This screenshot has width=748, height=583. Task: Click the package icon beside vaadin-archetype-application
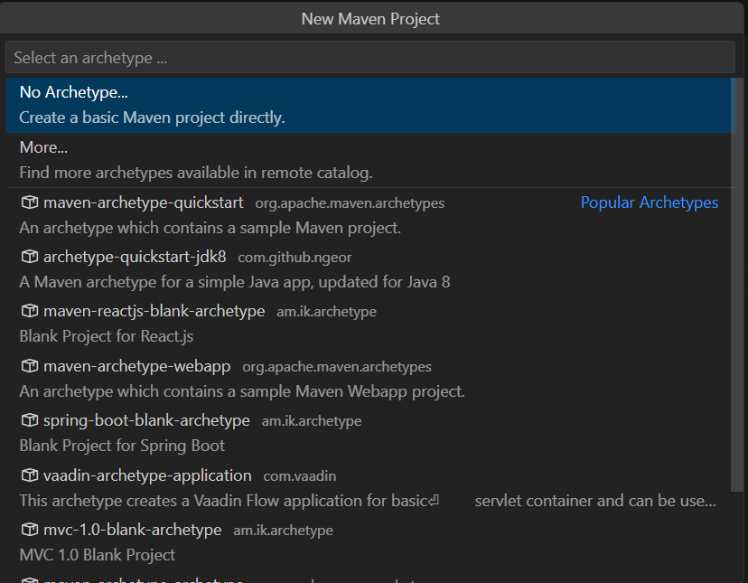(29, 475)
